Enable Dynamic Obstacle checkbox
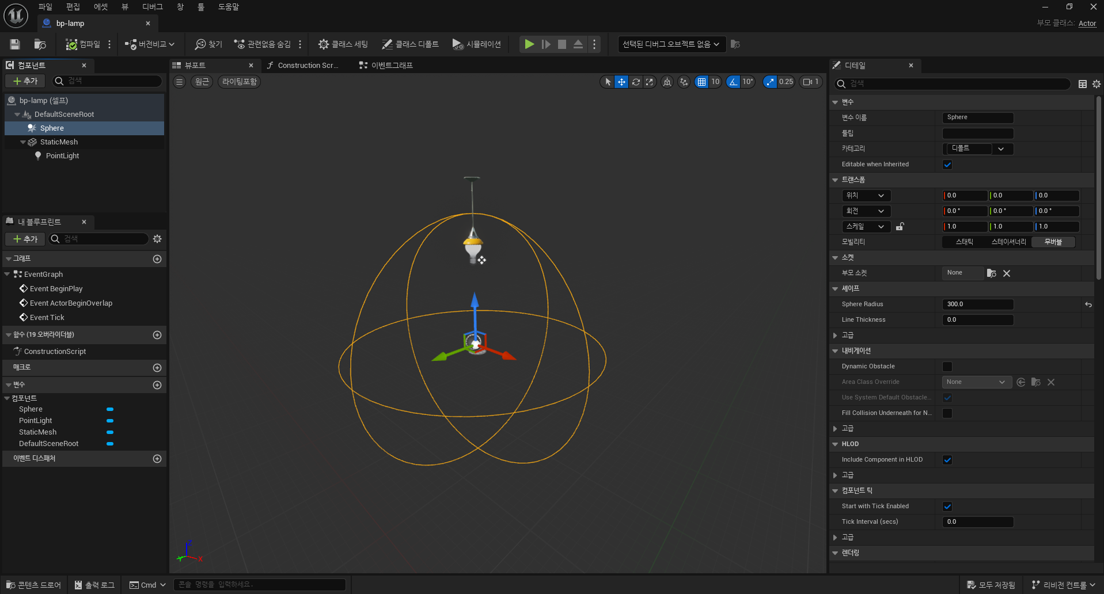The image size is (1104, 594). [x=947, y=367]
